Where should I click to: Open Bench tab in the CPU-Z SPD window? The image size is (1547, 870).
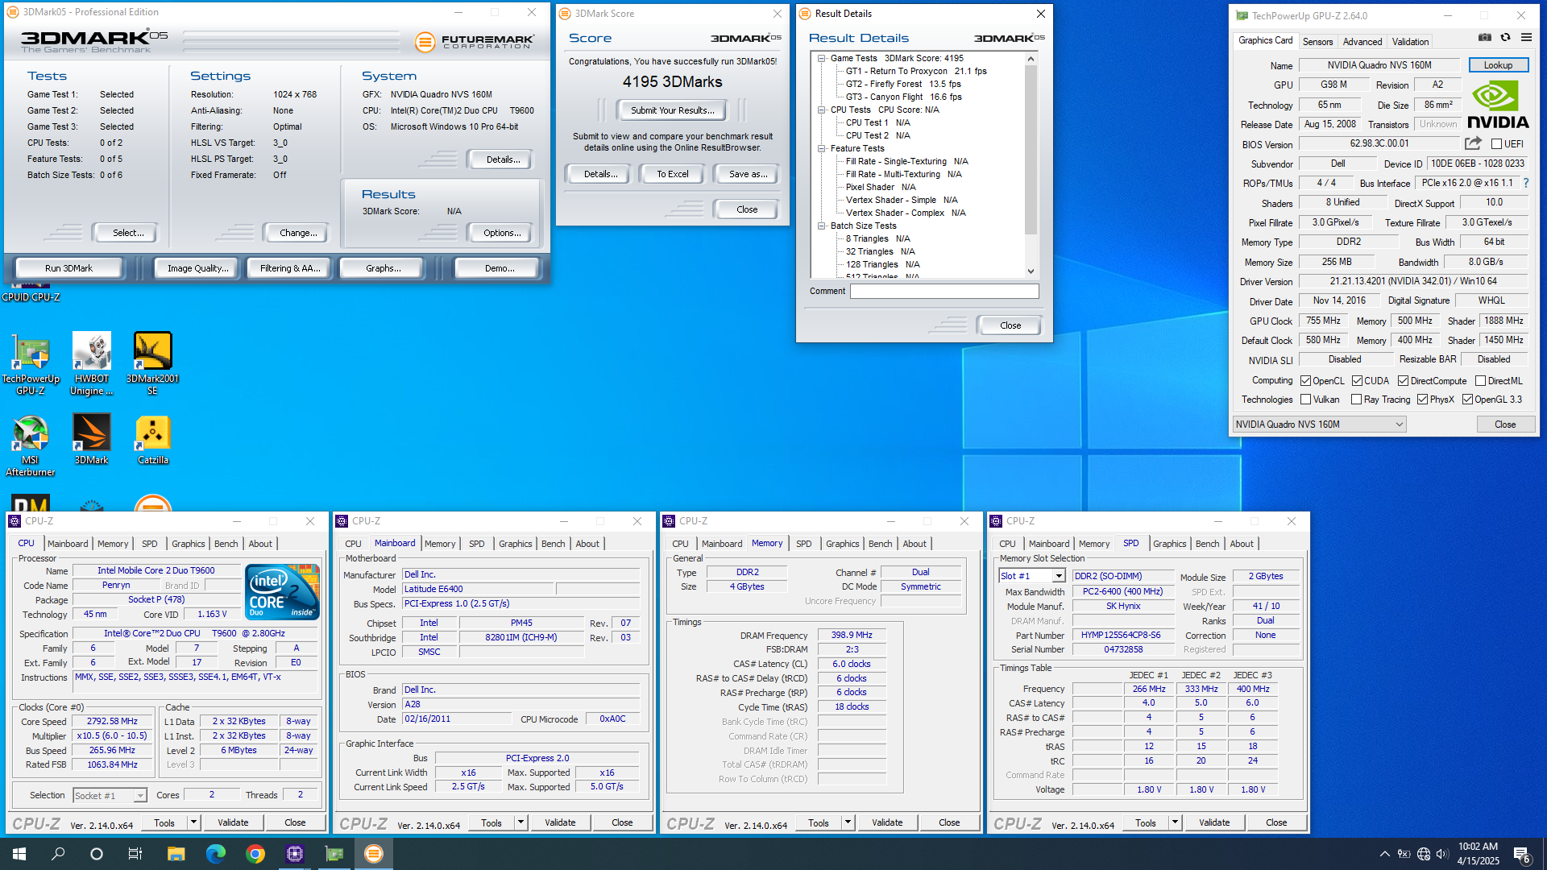pos(1207,544)
